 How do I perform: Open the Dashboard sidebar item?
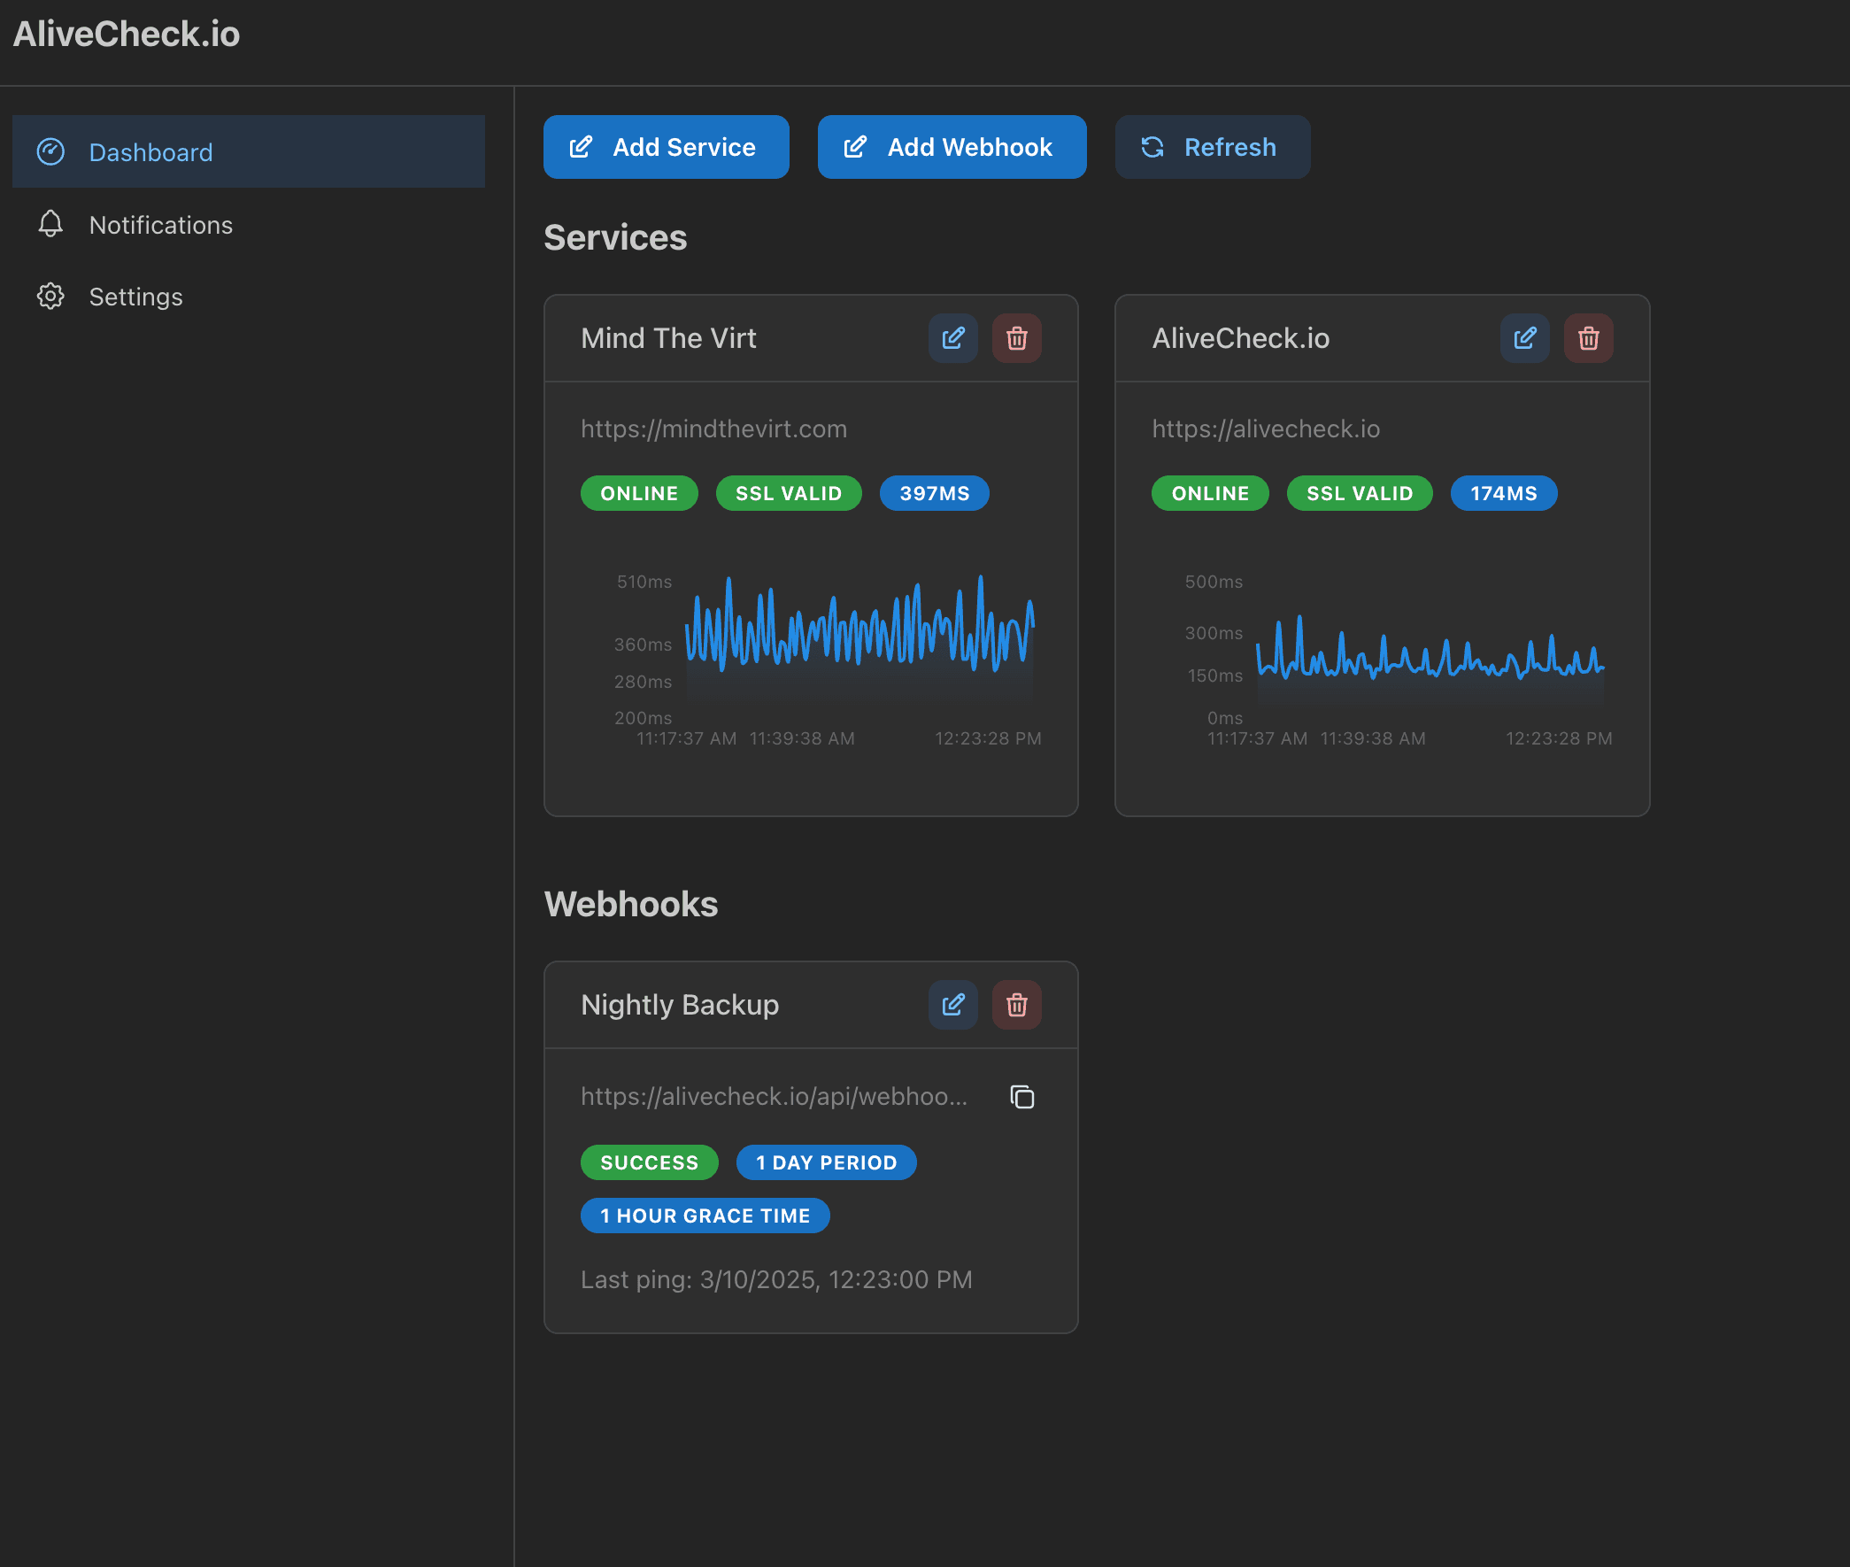tap(248, 152)
